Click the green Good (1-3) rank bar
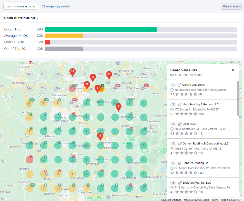The image size is (244, 201). click(101, 29)
